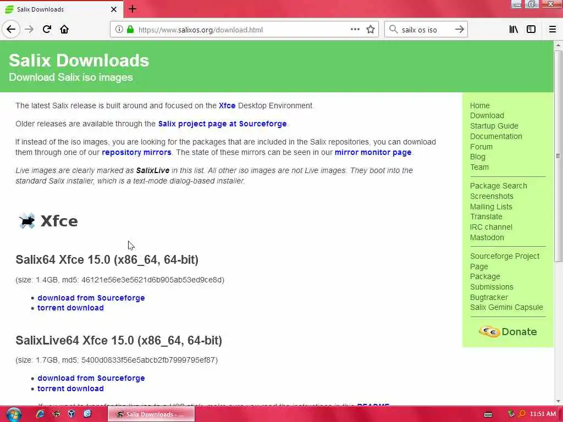Click the search magnifier icon
563x422 pixels.
(x=393, y=30)
